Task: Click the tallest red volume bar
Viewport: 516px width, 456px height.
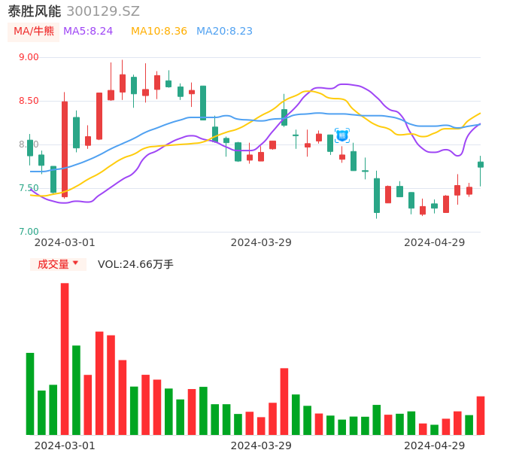Action: tap(65, 359)
